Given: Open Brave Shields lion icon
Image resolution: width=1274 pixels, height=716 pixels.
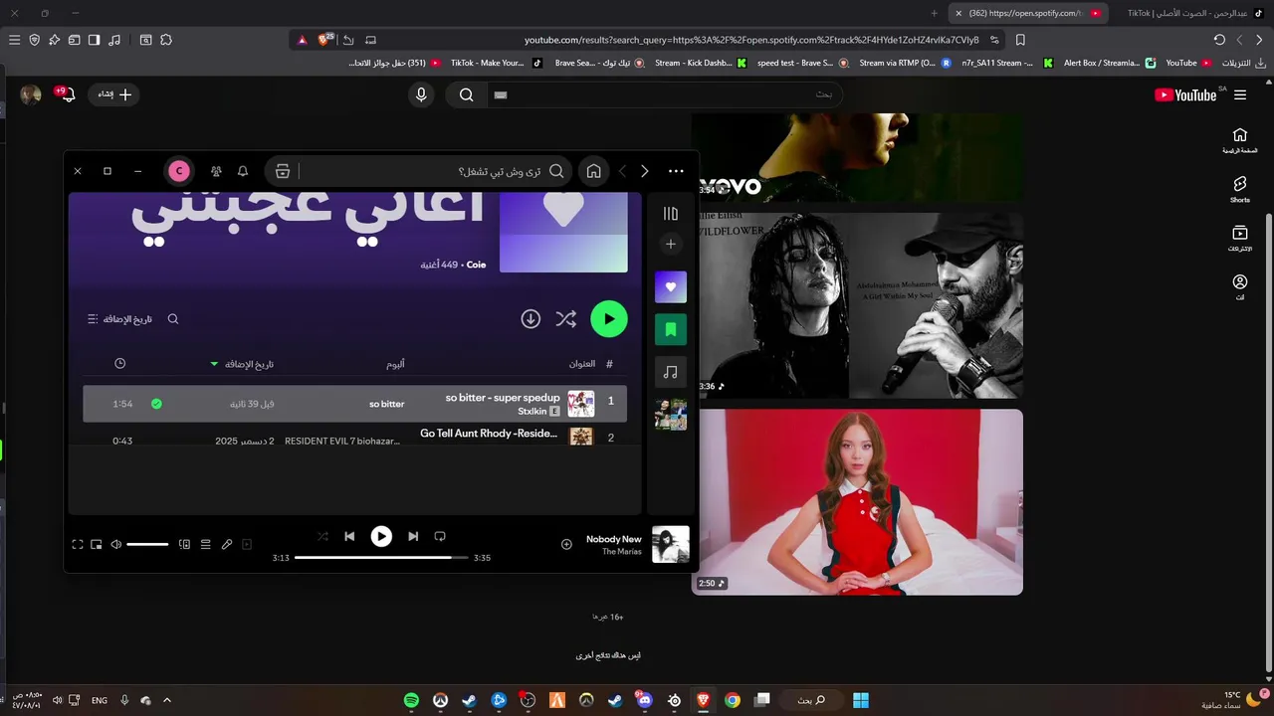Looking at the screenshot, I should point(323,40).
